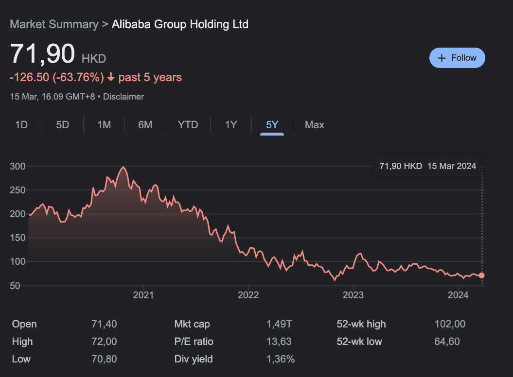Click the 2022 label on chart axis
Screen dimensions: 513x377
[x=248, y=295]
